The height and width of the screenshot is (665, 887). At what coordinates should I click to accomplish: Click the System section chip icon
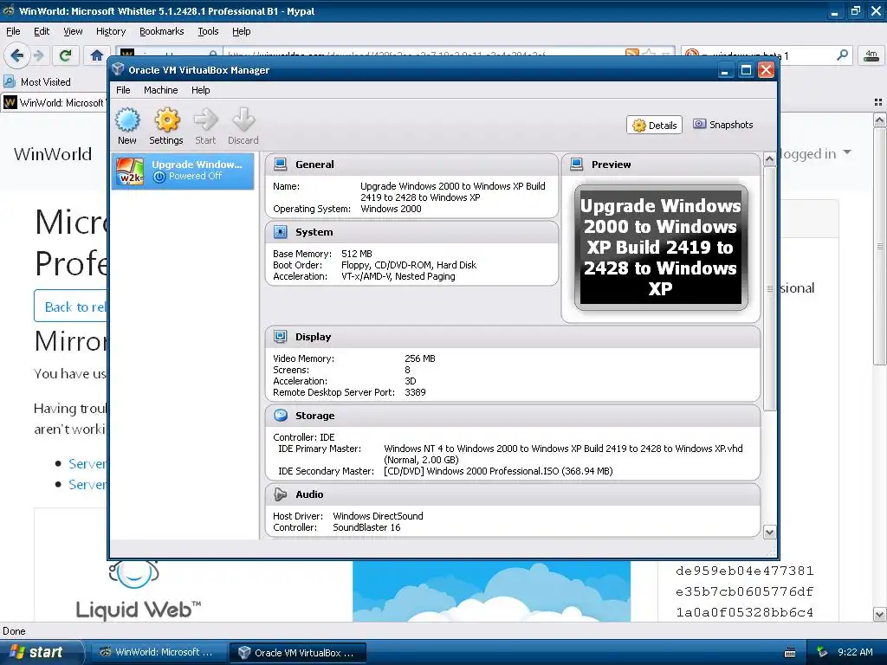(x=280, y=232)
